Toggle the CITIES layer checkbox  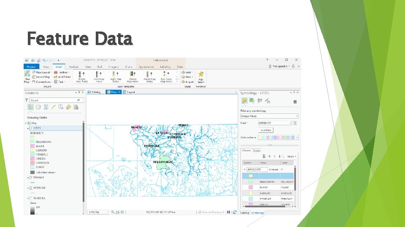click(x=31, y=128)
